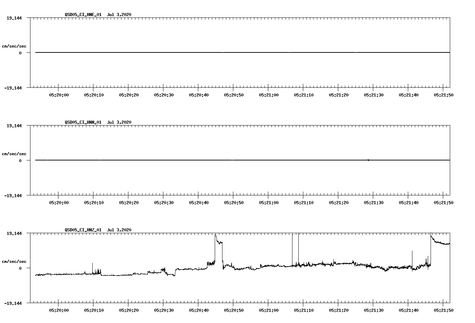
Task: Click the small dot on HNN trace near 05:21:28
Action: (368, 160)
